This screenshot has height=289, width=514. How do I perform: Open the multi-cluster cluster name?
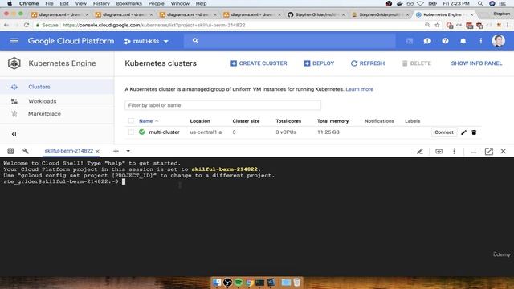pos(164,132)
